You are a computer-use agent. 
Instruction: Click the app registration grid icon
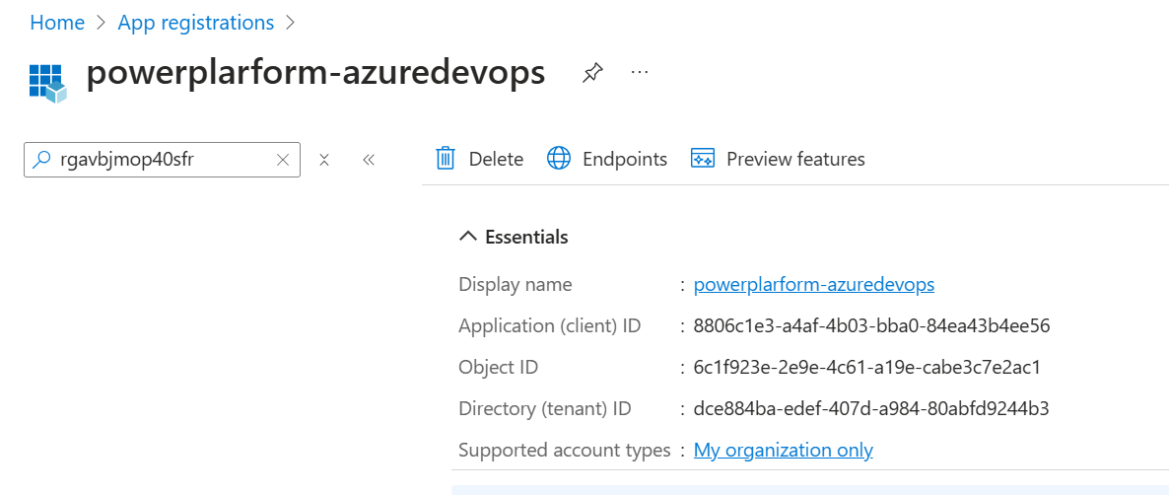[47, 82]
